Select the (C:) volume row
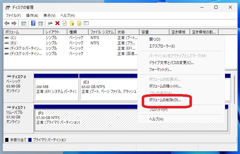 [71, 38]
